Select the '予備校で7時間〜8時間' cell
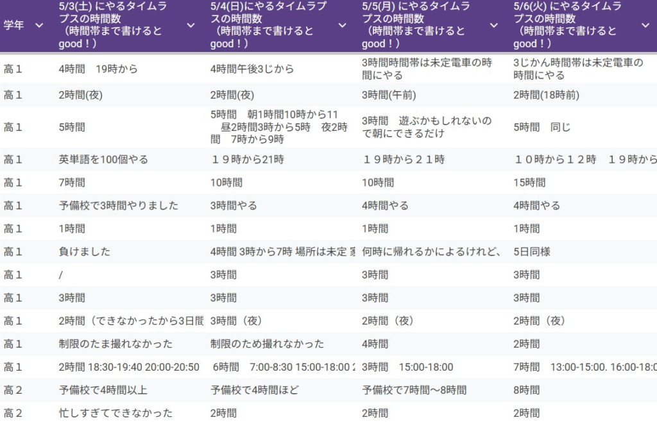This screenshot has width=657, height=422. click(x=414, y=390)
